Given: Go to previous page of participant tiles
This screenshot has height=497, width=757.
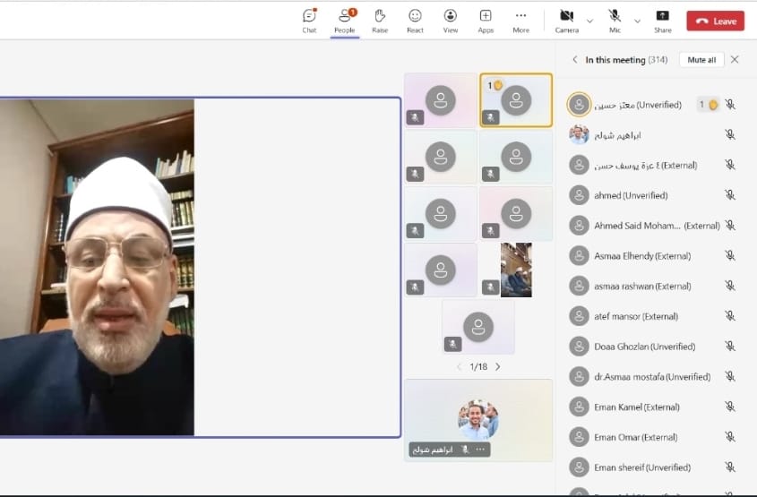Looking at the screenshot, I should (x=460, y=367).
